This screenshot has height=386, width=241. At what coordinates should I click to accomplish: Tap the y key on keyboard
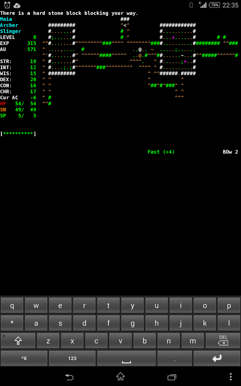pos(133,305)
